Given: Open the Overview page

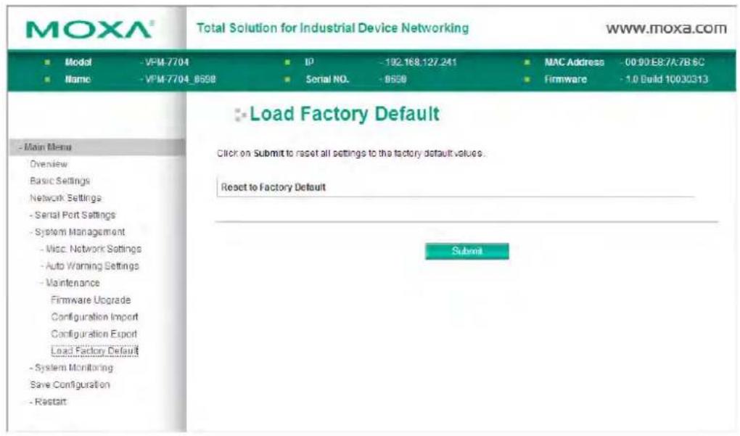Looking at the screenshot, I should [49, 164].
